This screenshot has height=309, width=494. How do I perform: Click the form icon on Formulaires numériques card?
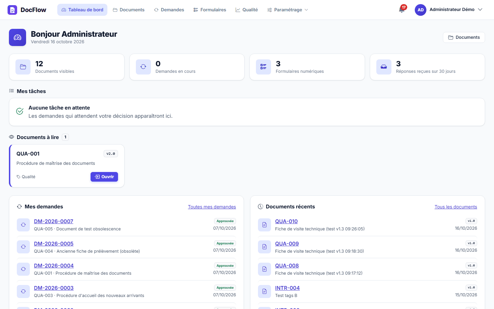tap(263, 67)
